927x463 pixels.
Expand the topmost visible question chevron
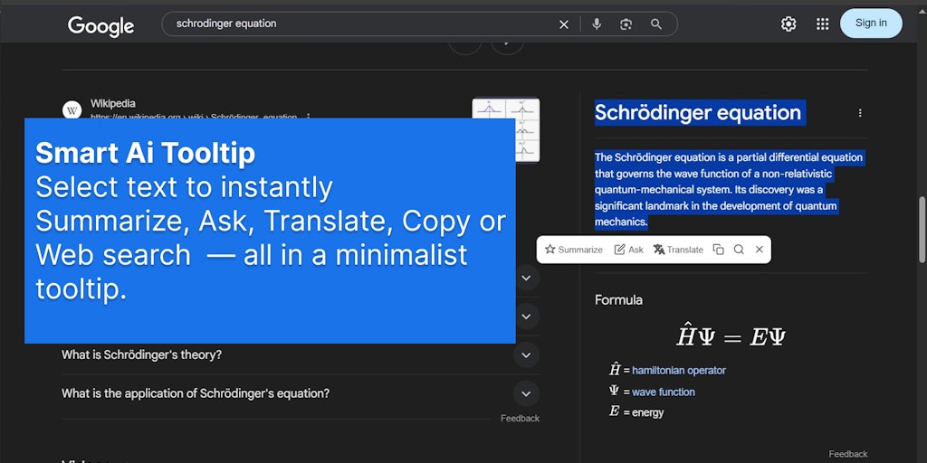coord(526,278)
